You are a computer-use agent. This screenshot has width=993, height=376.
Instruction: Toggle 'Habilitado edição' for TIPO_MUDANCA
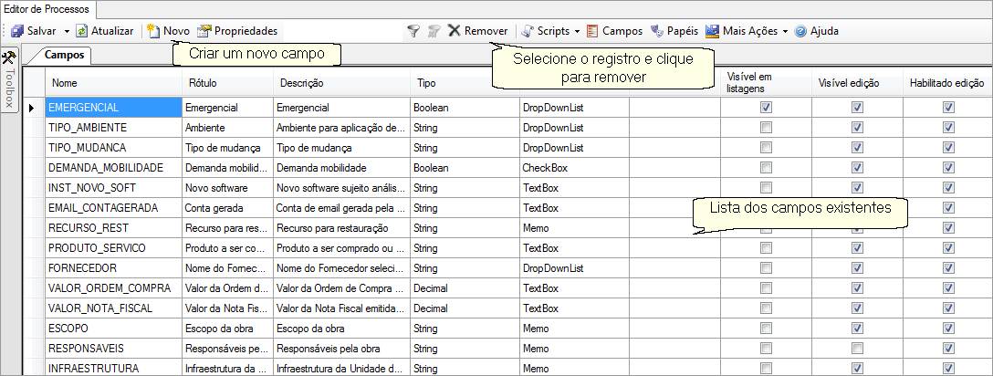pos(948,148)
